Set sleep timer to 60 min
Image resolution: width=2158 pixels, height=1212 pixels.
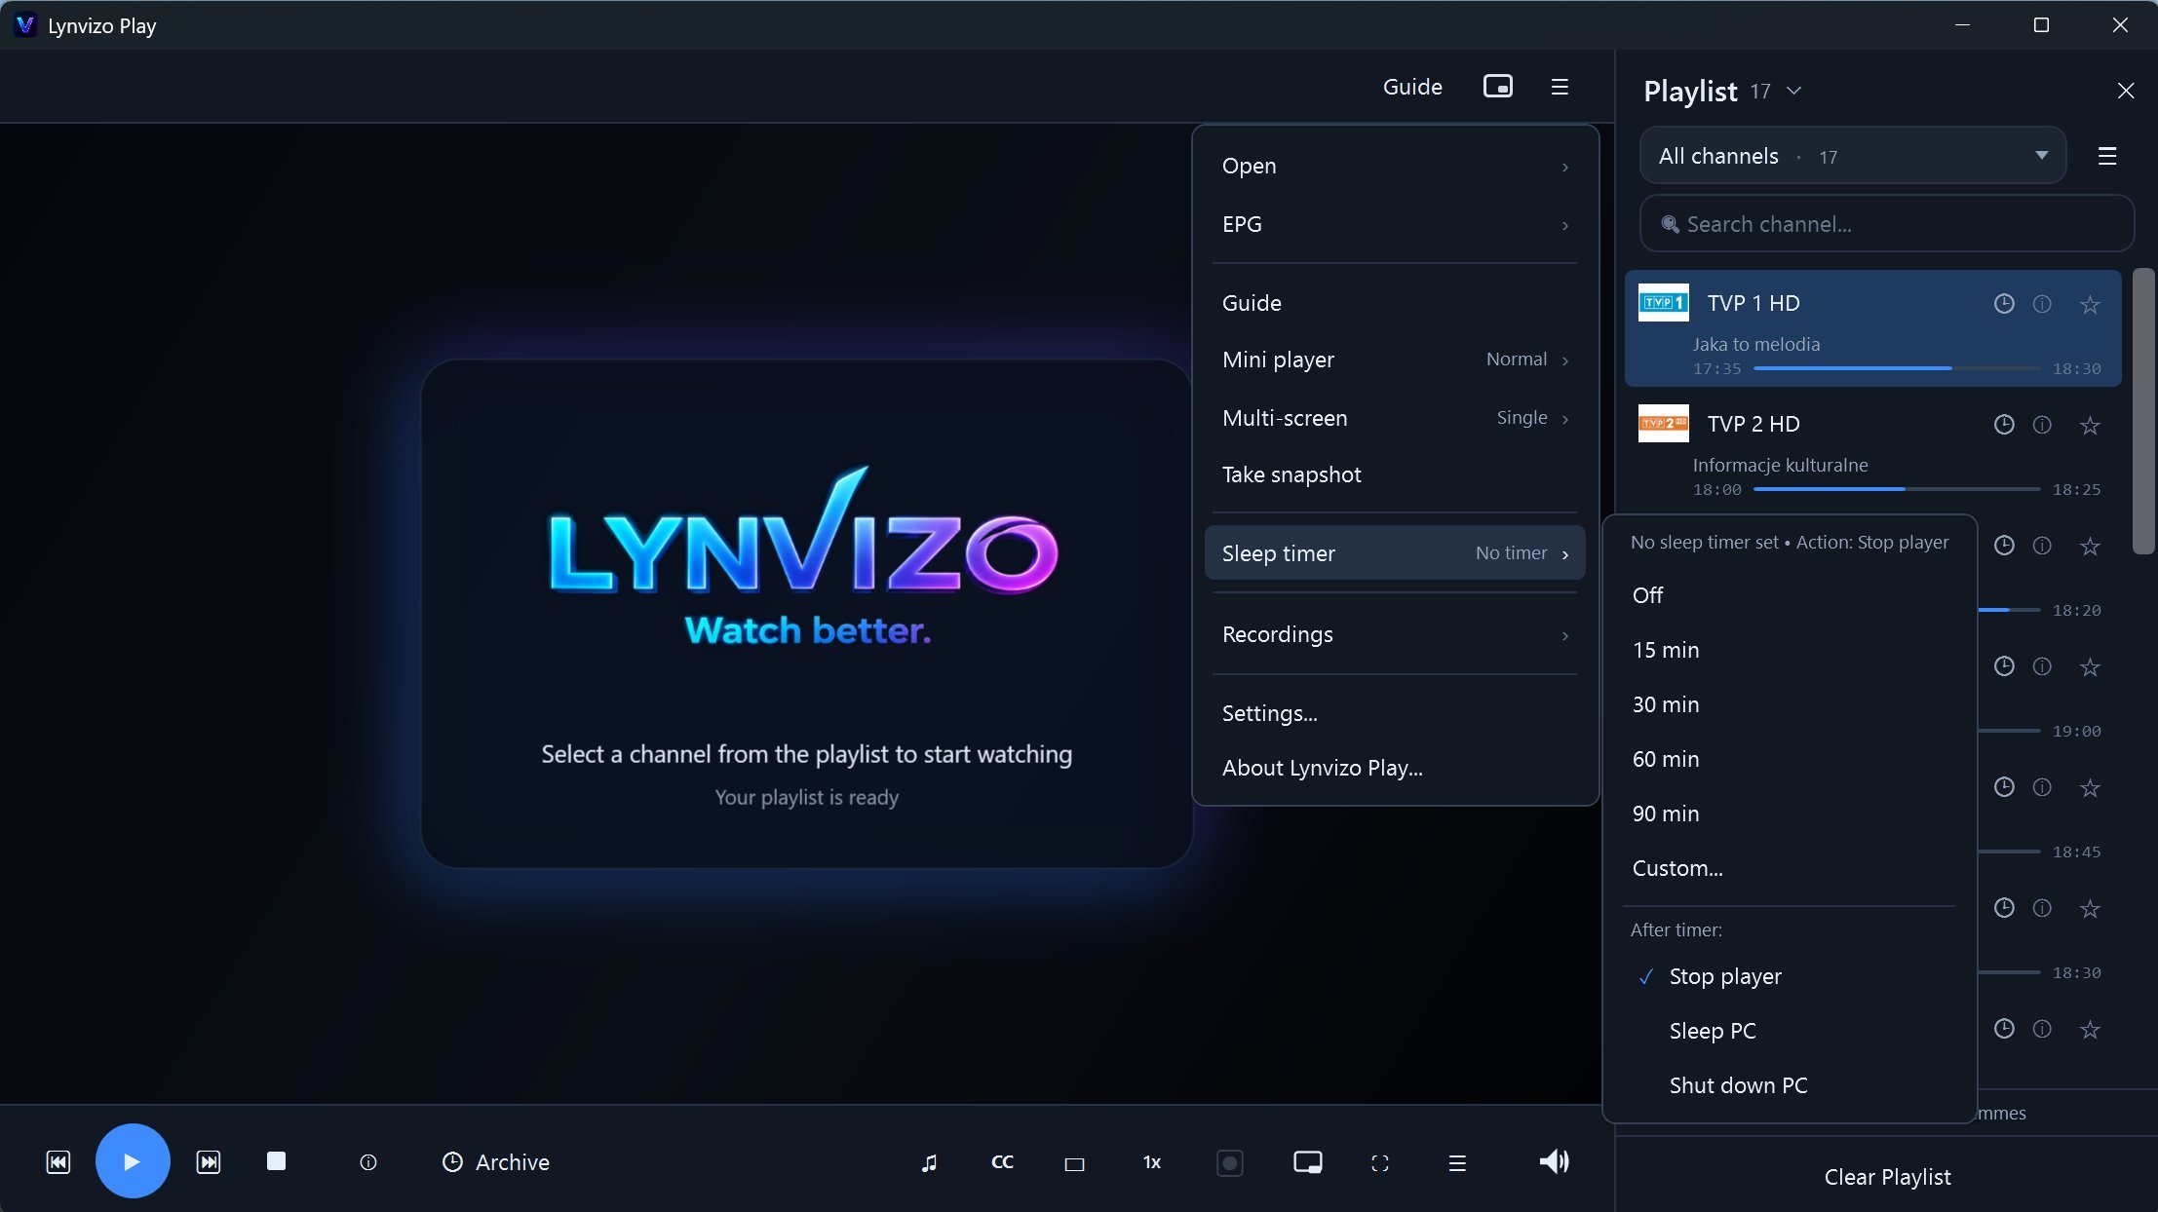coord(1789,759)
